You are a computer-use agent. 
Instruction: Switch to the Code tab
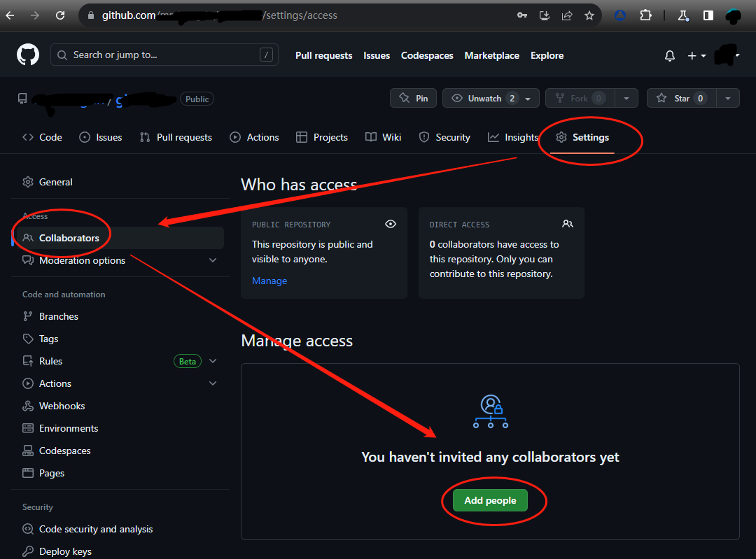click(43, 137)
